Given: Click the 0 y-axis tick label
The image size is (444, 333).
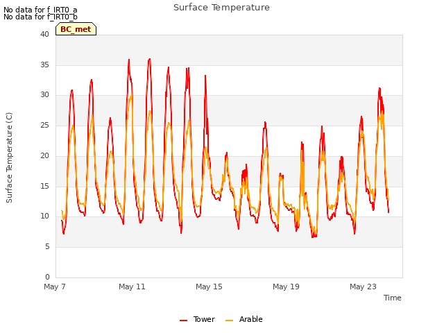Looking at the screenshot, I should (47, 277).
